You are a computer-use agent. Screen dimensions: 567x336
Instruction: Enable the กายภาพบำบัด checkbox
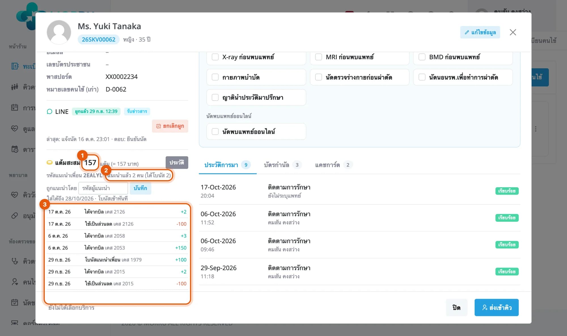(215, 77)
